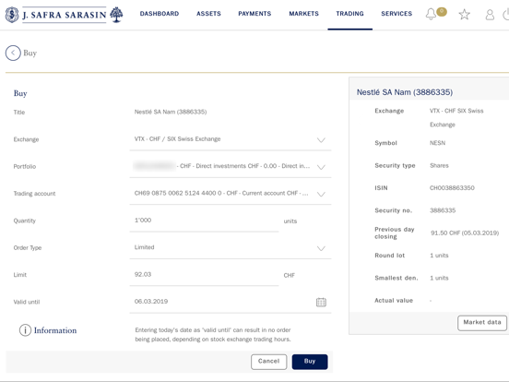
Task: Click the back arrow next to Buy
Action: coord(13,53)
